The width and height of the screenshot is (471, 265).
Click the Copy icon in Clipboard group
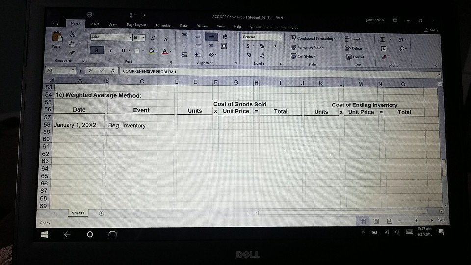point(72,43)
